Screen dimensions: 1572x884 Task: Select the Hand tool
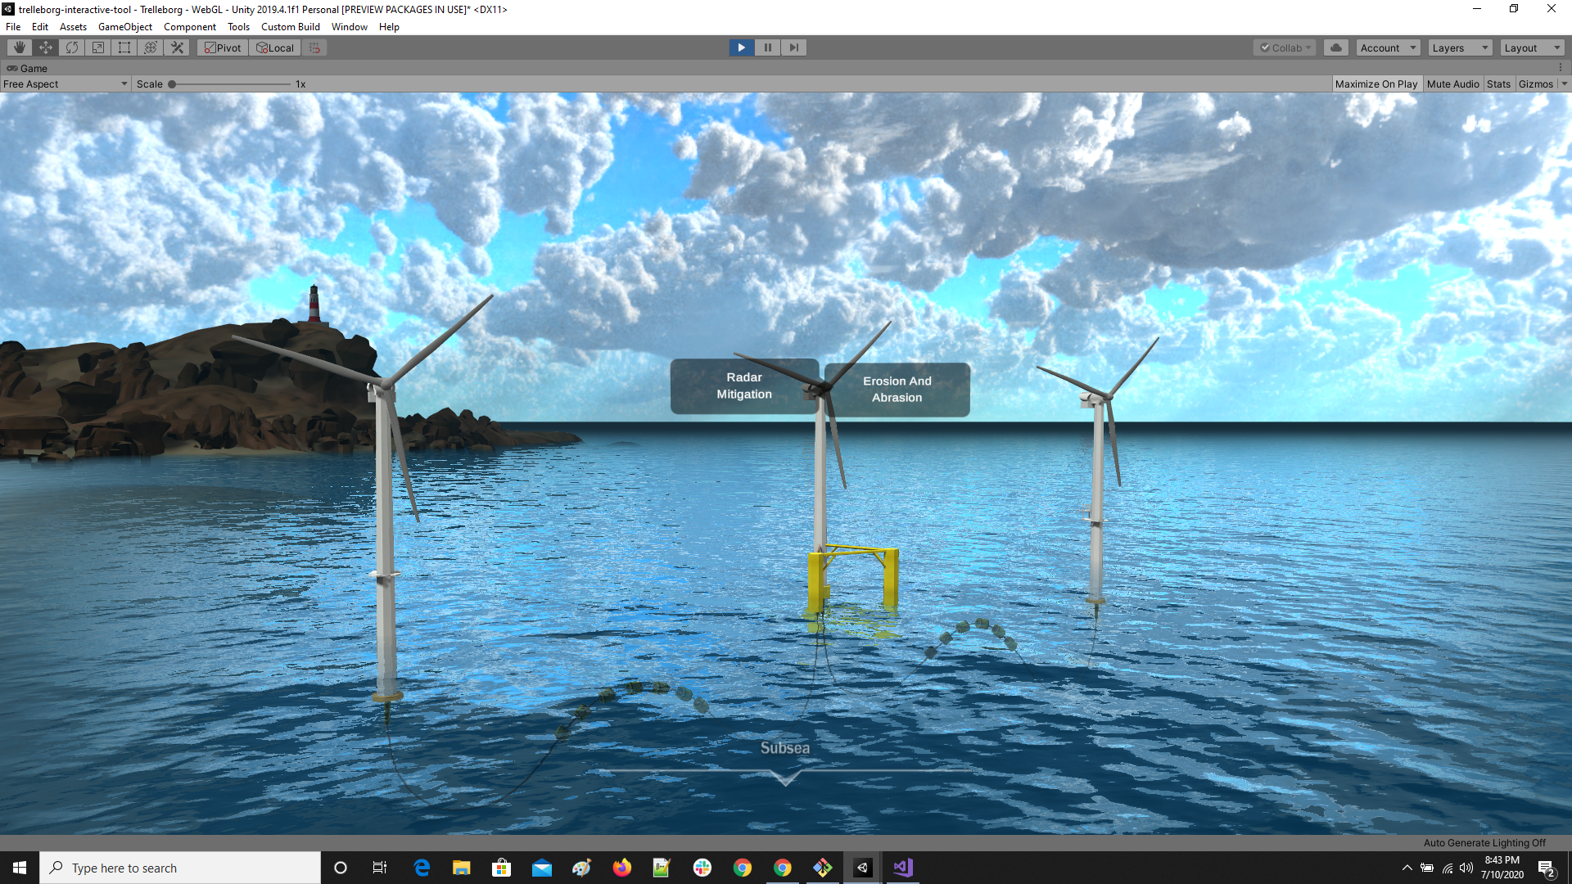(20, 47)
